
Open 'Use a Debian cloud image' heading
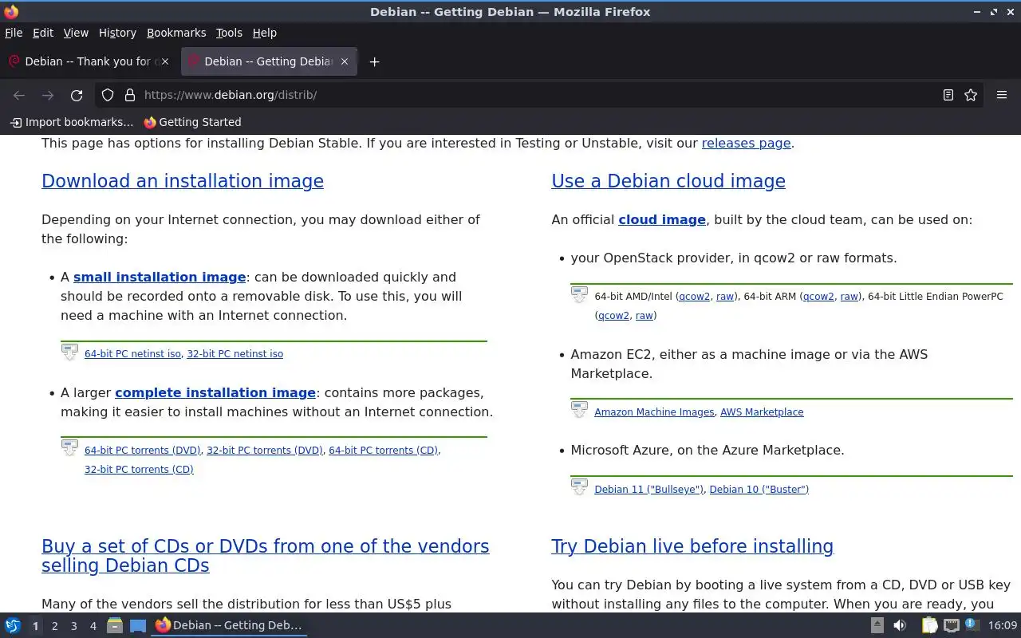coord(668,181)
